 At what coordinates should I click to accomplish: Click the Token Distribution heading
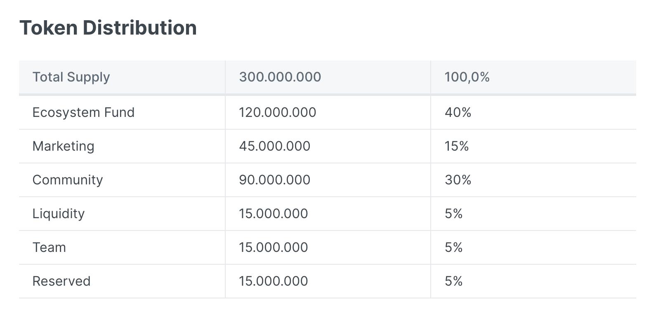tap(108, 28)
